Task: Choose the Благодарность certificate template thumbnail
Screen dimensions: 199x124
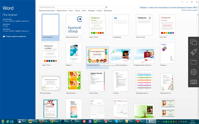Action: [x=97, y=56]
